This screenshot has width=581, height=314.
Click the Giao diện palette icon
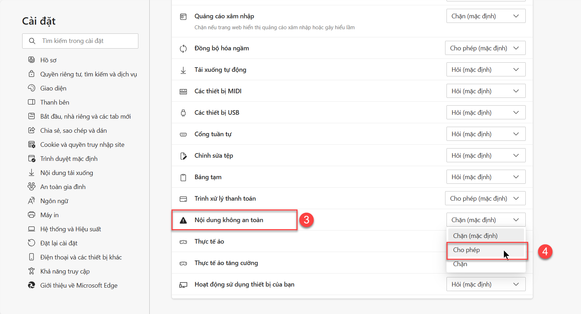pyautogui.click(x=31, y=88)
